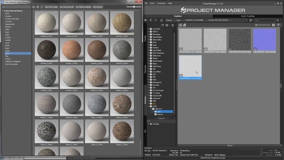Image resolution: width=284 pixels, height=160 pixels.
Task: Switch to the Explorer tab
Action: (178, 16)
